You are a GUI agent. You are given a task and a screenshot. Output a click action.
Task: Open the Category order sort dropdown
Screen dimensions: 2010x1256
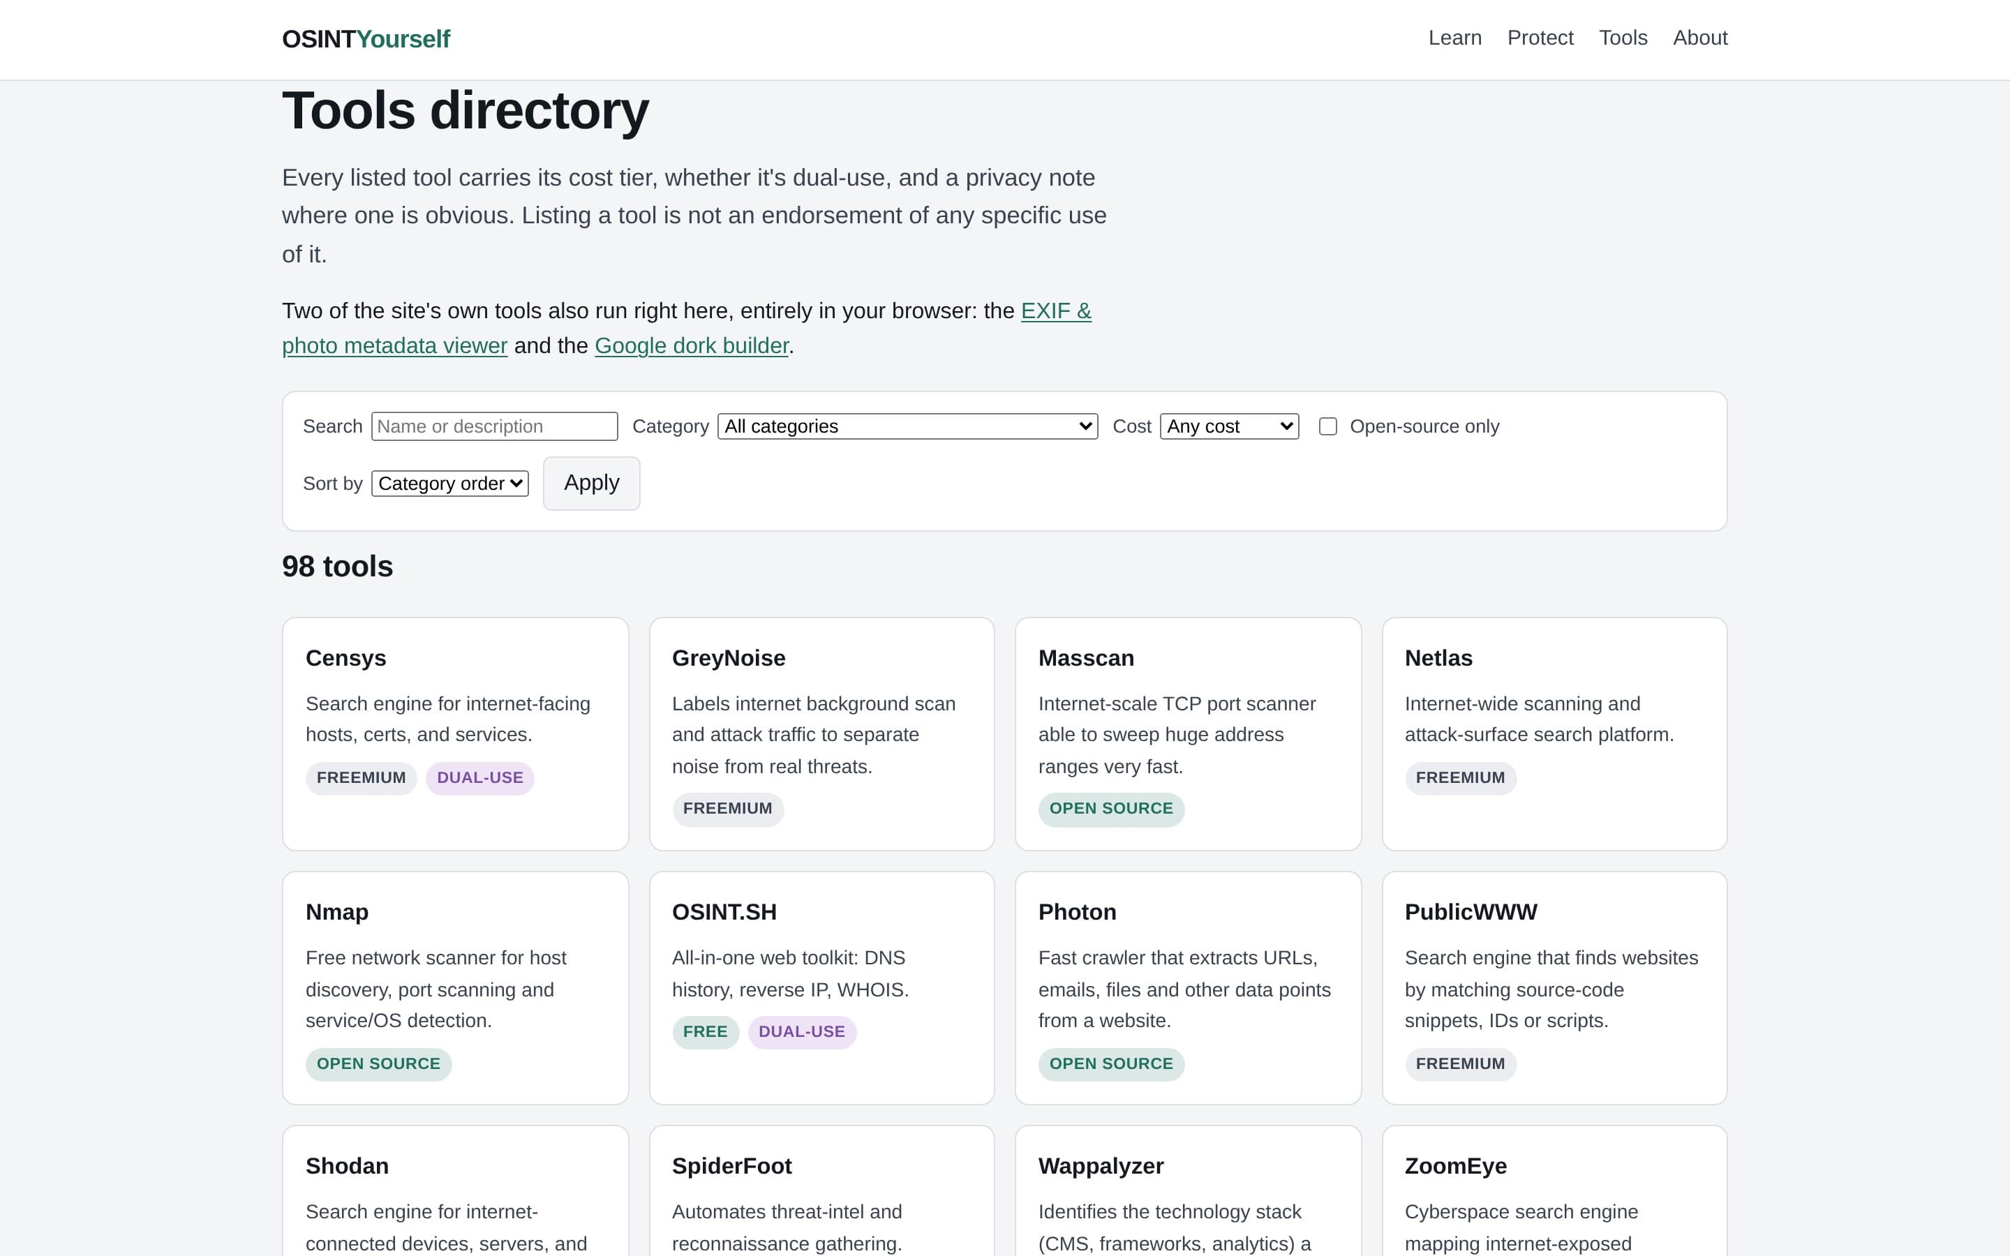tap(450, 484)
